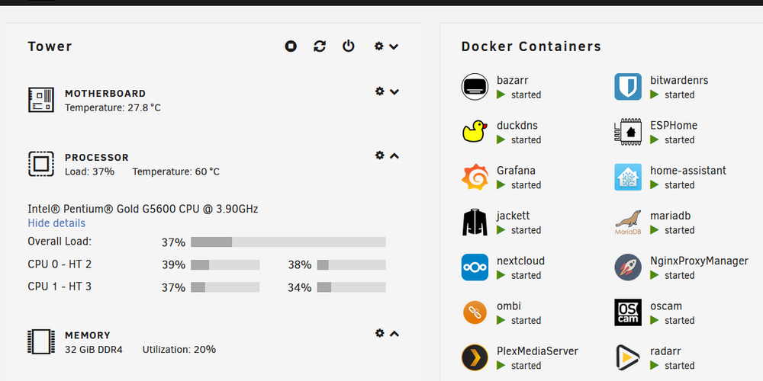Collapse the Memory section chevron
This screenshot has width=763, height=381.
pos(394,334)
